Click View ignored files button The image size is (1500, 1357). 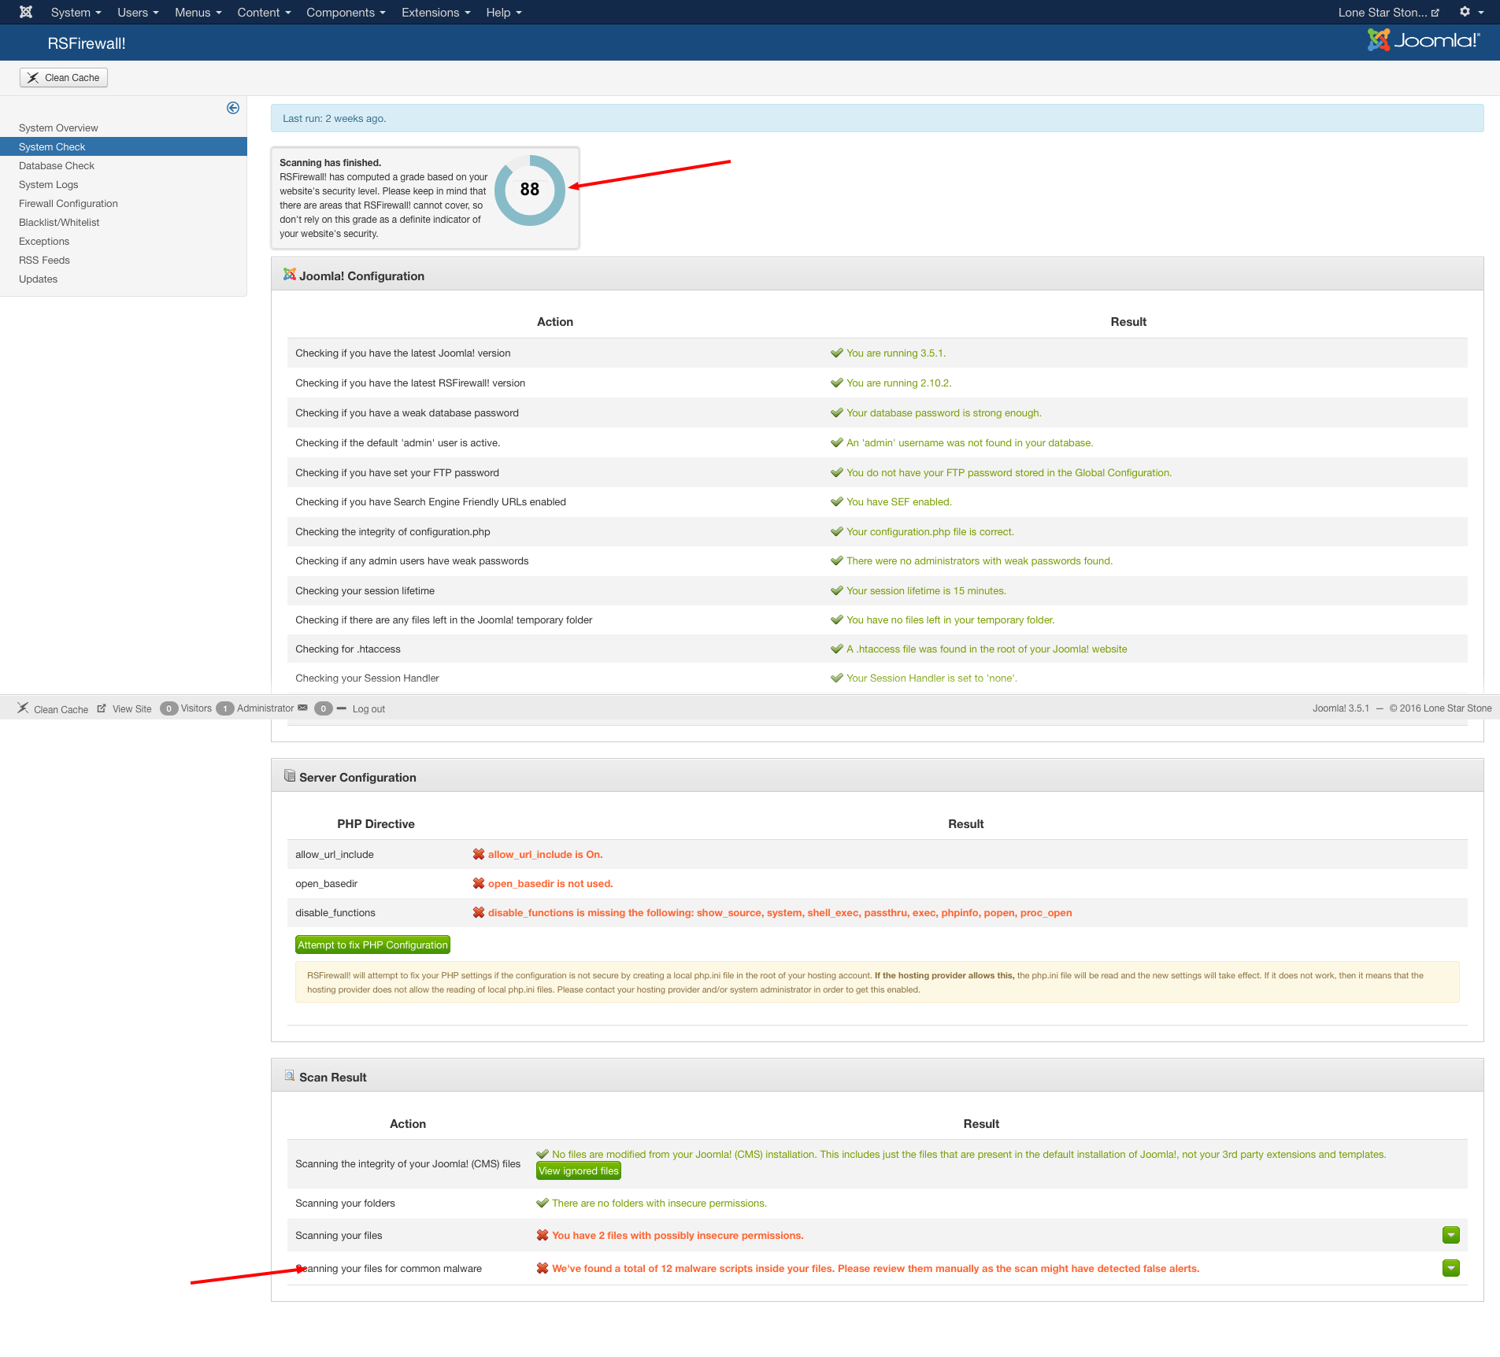coord(579,1170)
